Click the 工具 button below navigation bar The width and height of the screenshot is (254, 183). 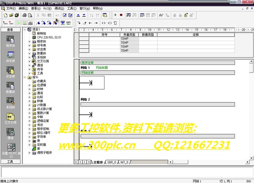(10, 161)
